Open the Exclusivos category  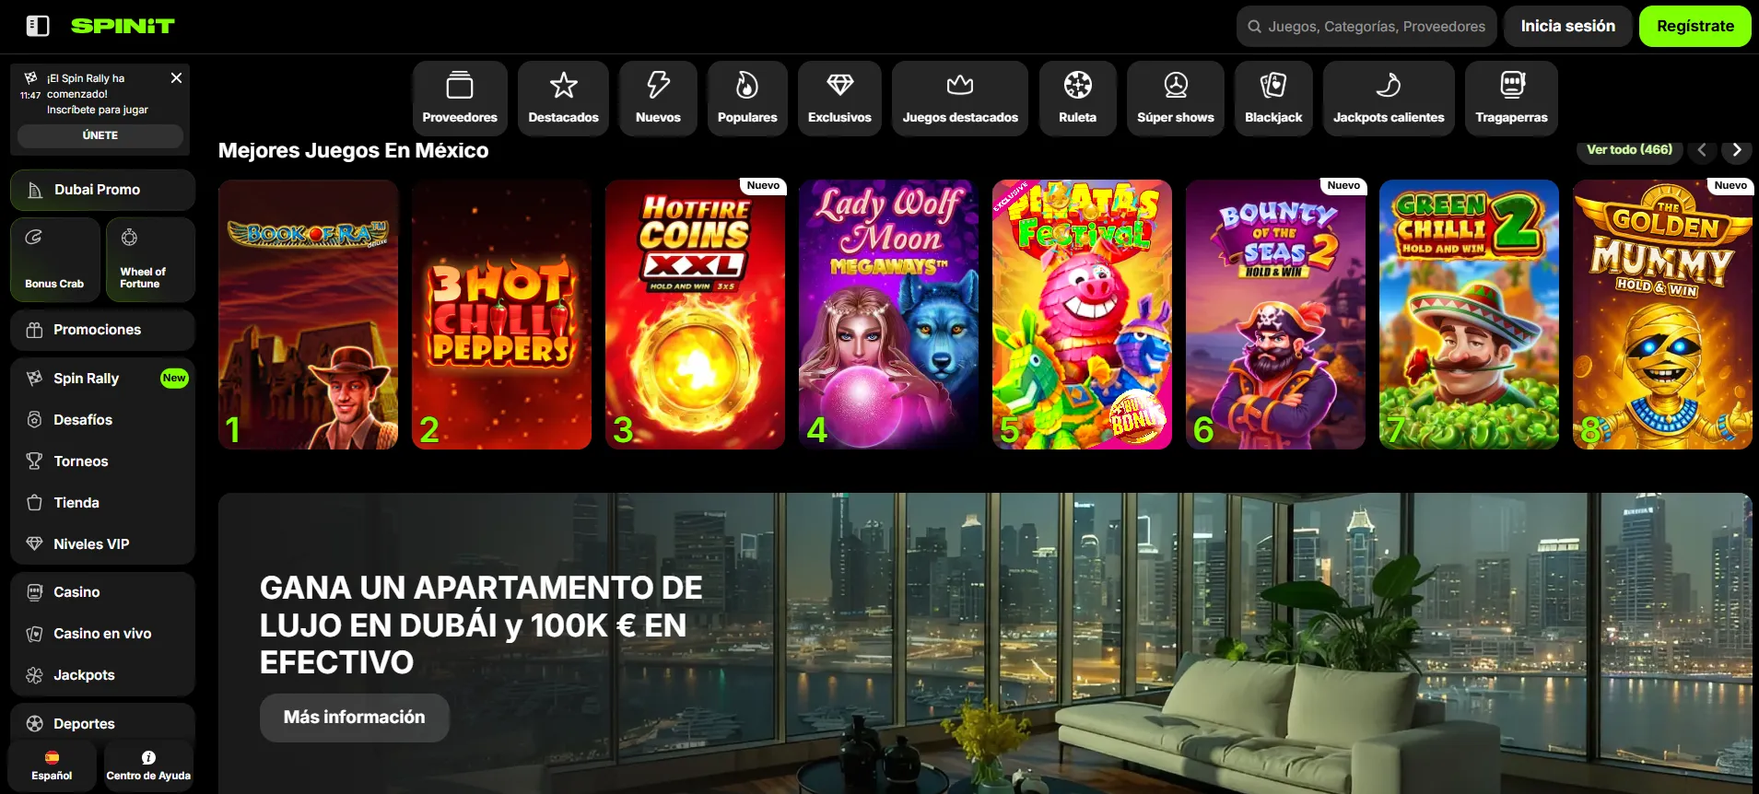(839, 99)
